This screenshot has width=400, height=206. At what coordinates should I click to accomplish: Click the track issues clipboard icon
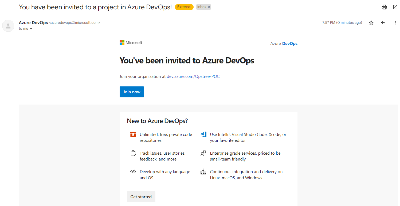[133, 153]
